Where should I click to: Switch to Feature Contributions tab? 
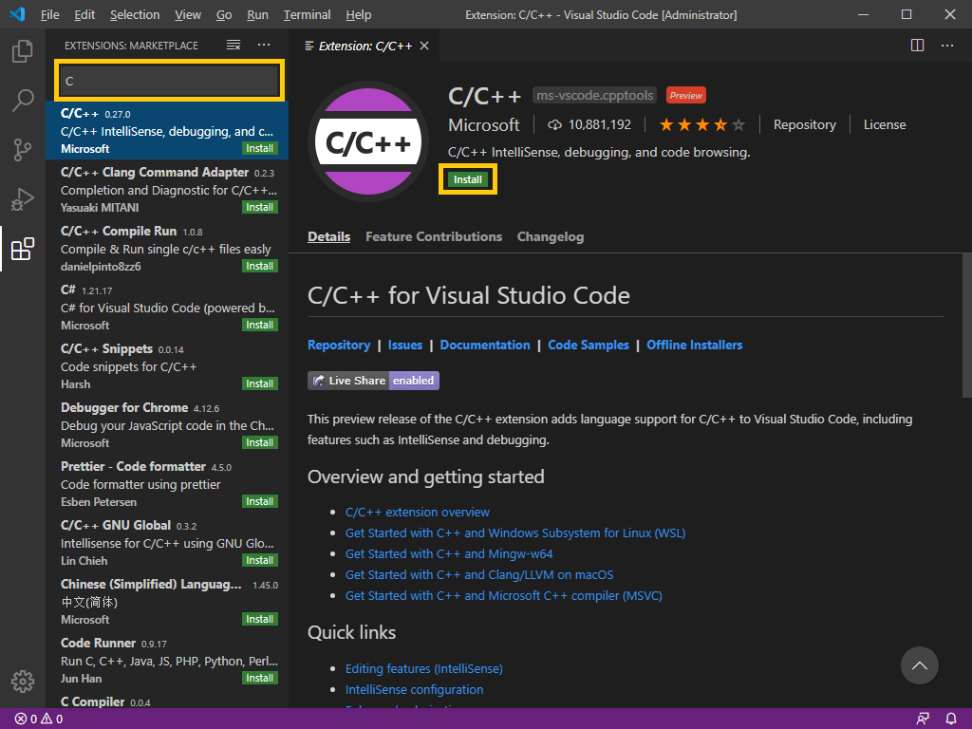433,236
